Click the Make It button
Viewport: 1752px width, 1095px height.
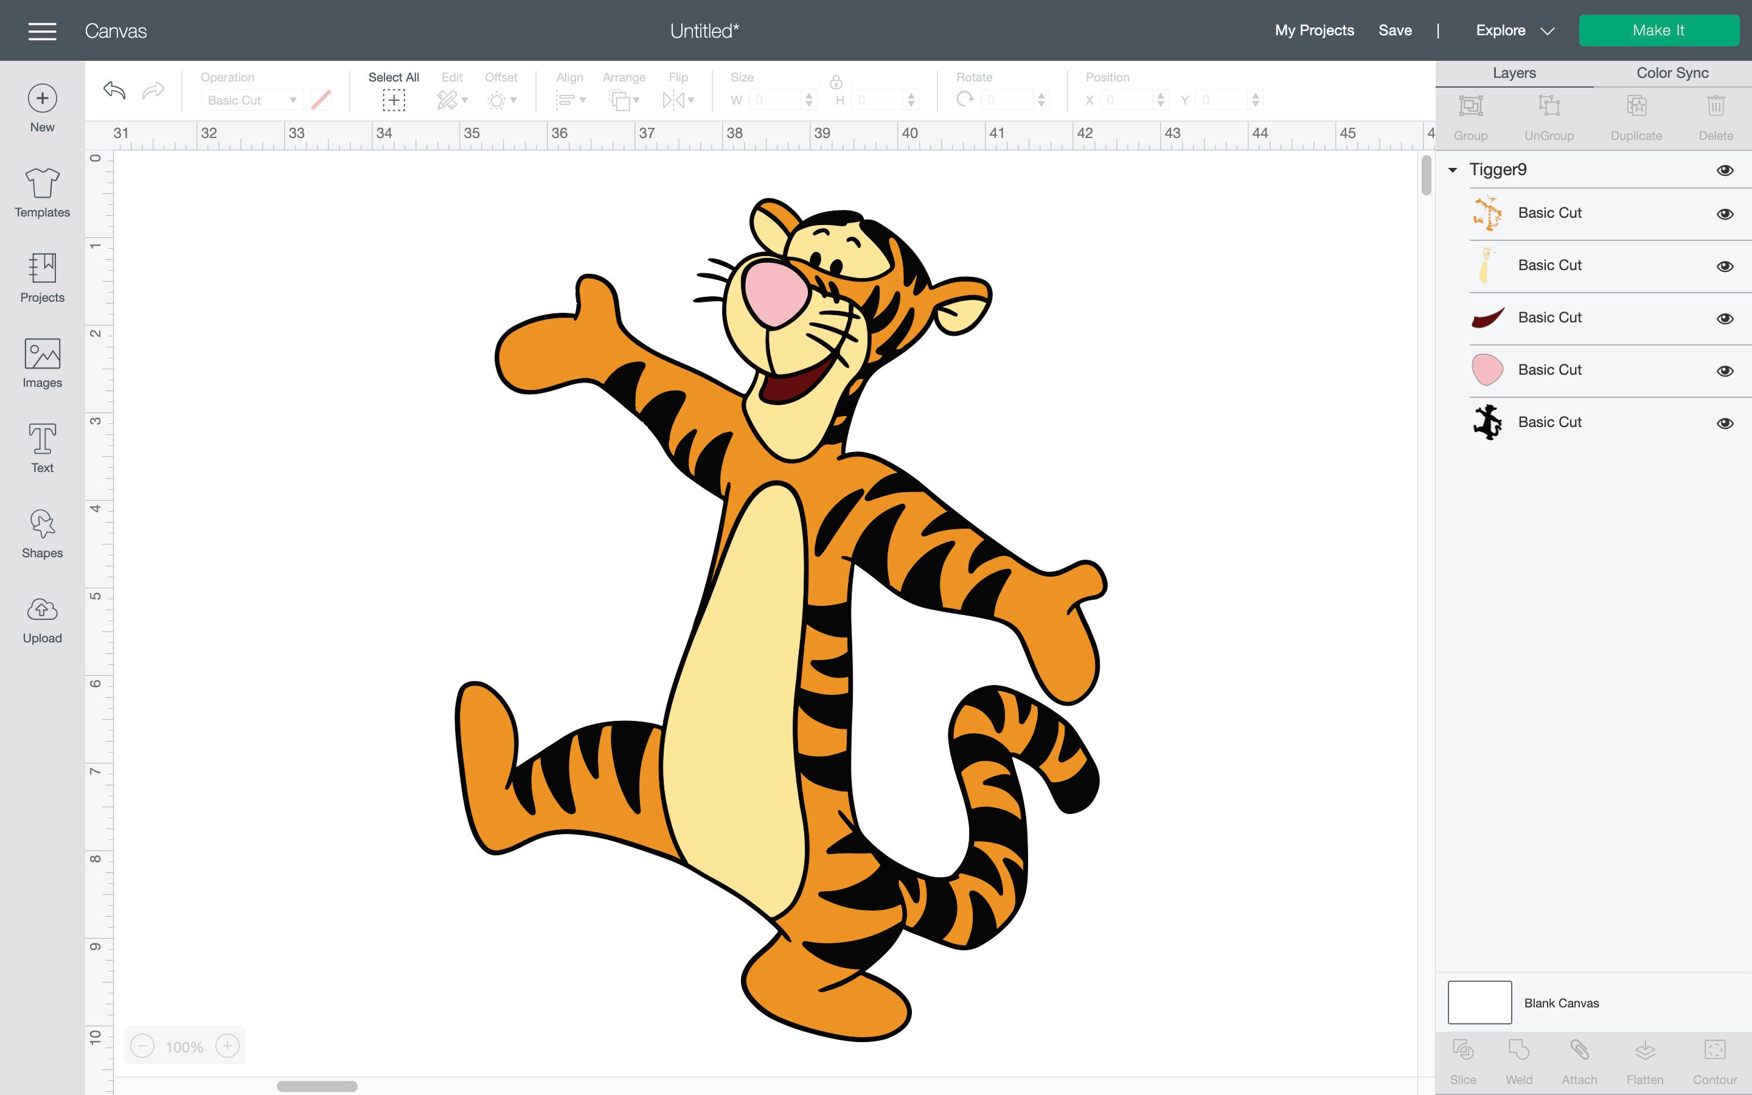1658,30
